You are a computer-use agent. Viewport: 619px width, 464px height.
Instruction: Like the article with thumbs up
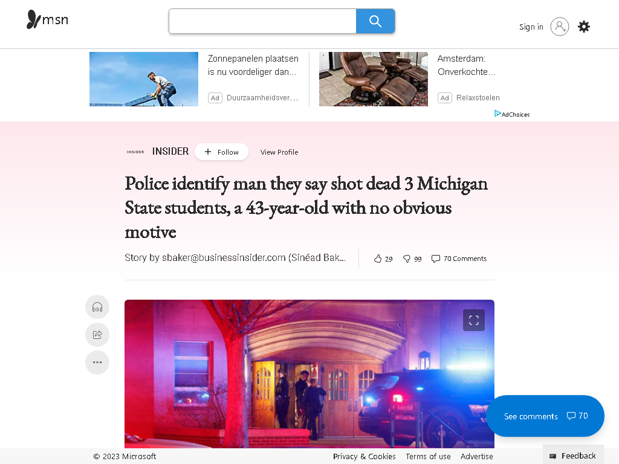point(383,259)
